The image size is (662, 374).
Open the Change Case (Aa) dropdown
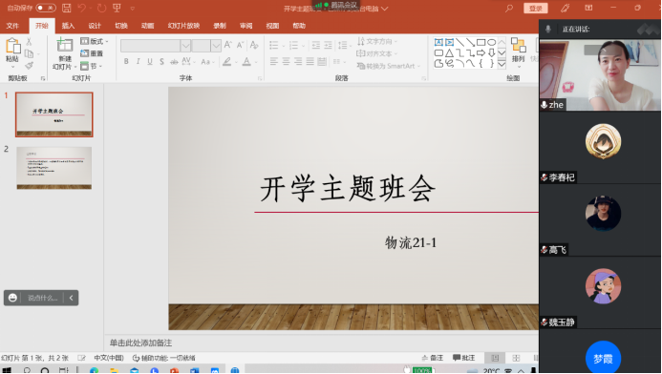pos(207,62)
